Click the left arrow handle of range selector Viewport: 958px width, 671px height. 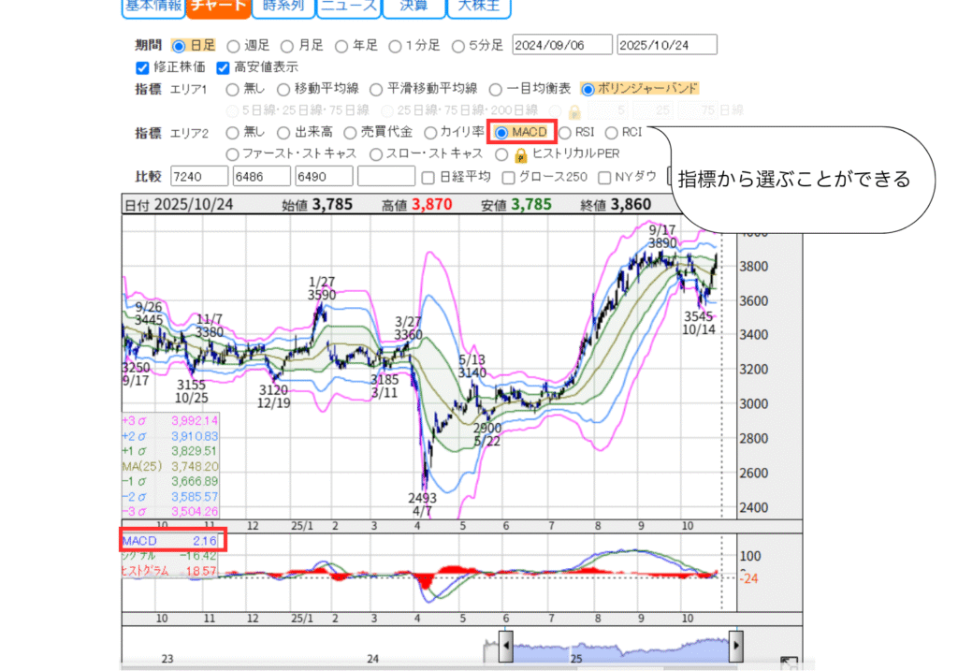504,646
